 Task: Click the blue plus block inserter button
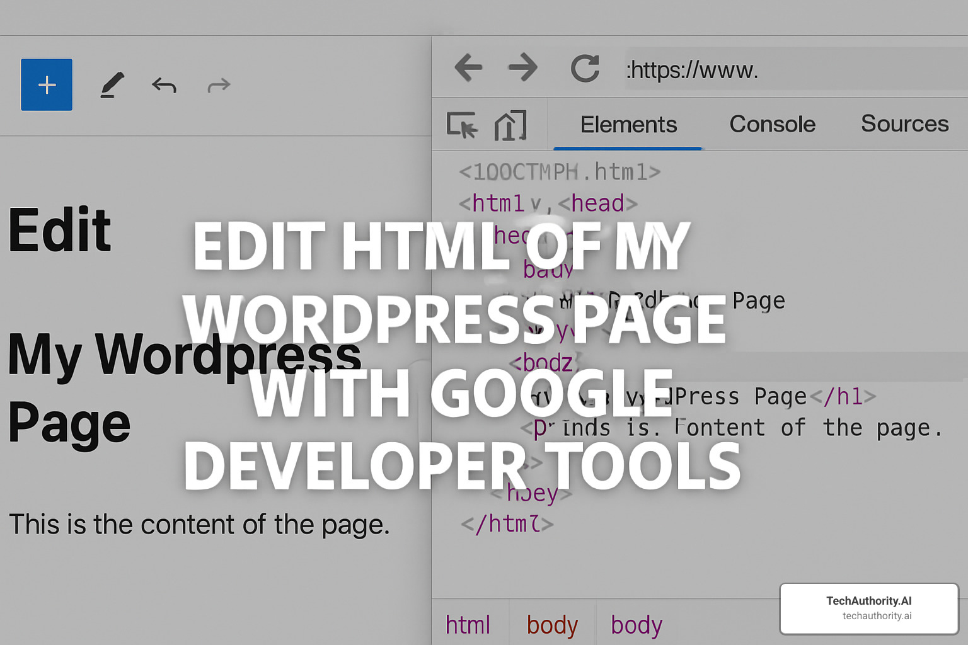point(47,84)
